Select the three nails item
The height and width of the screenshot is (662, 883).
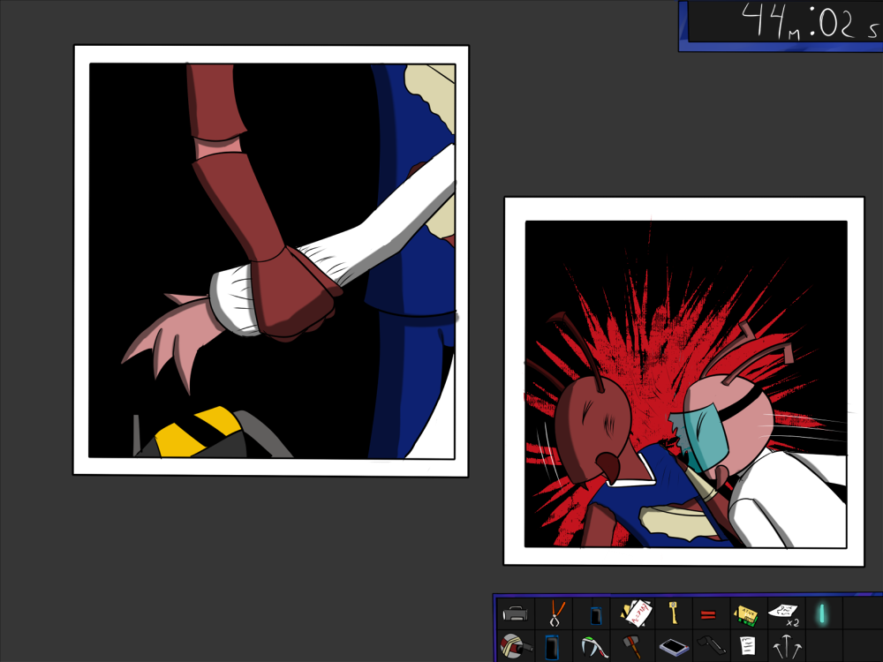[x=784, y=647]
